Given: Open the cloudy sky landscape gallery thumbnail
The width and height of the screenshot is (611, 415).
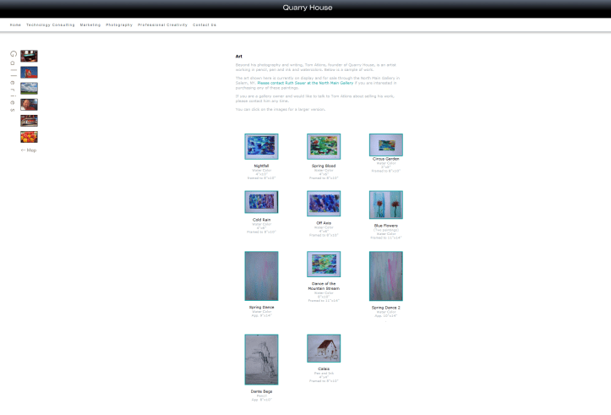Looking at the screenshot, I should (x=29, y=89).
